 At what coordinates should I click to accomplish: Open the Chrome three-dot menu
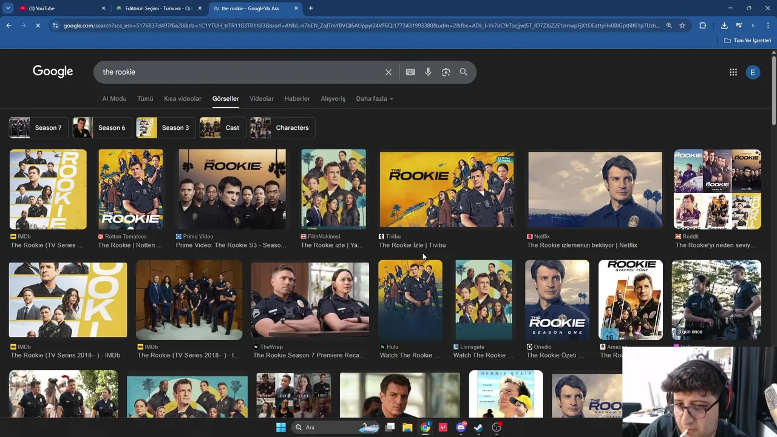(768, 25)
